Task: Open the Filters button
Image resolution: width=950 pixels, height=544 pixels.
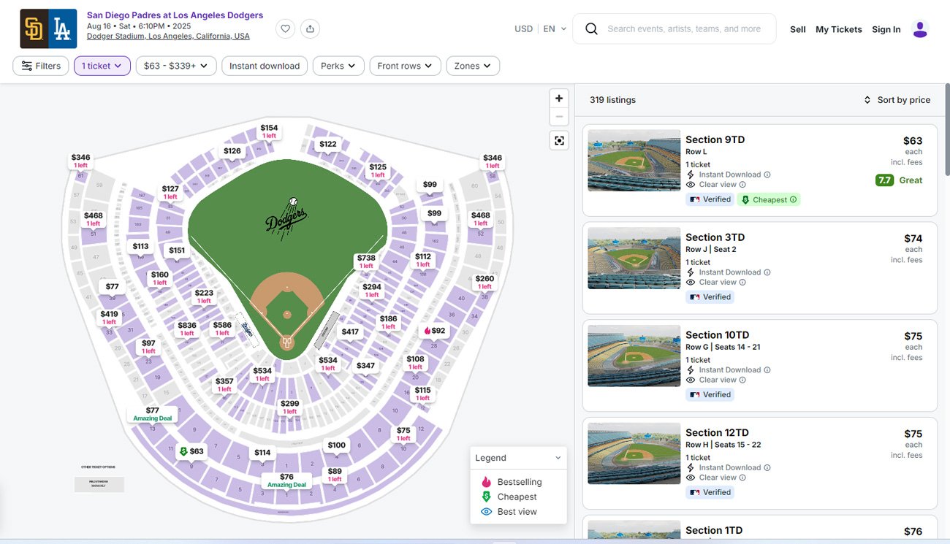Action: point(41,66)
